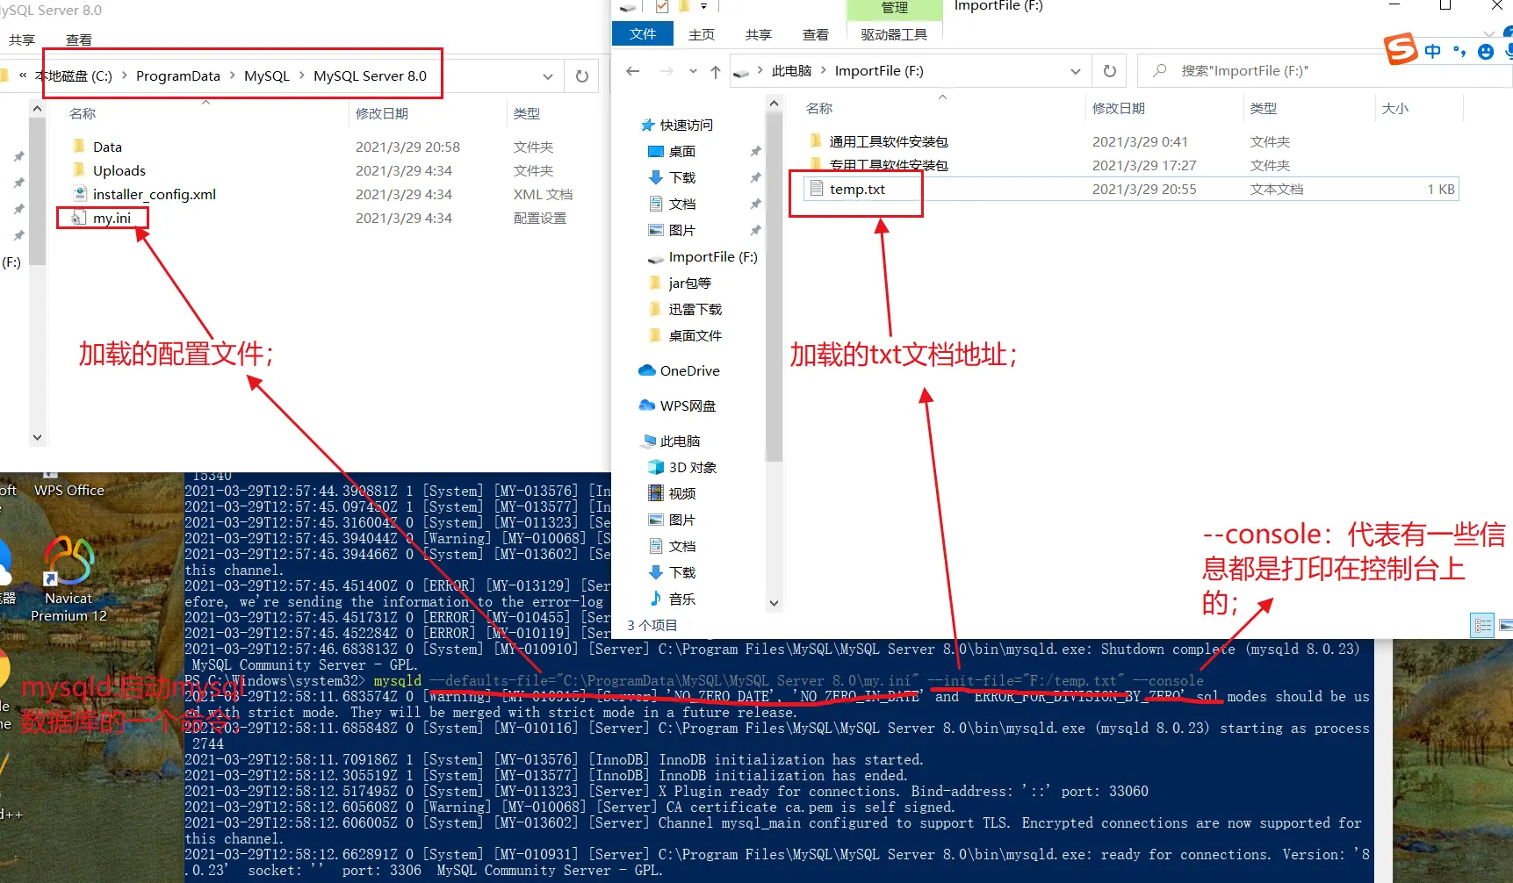Open 视频 under This PC
This screenshot has width=1513, height=883.
[x=673, y=494]
